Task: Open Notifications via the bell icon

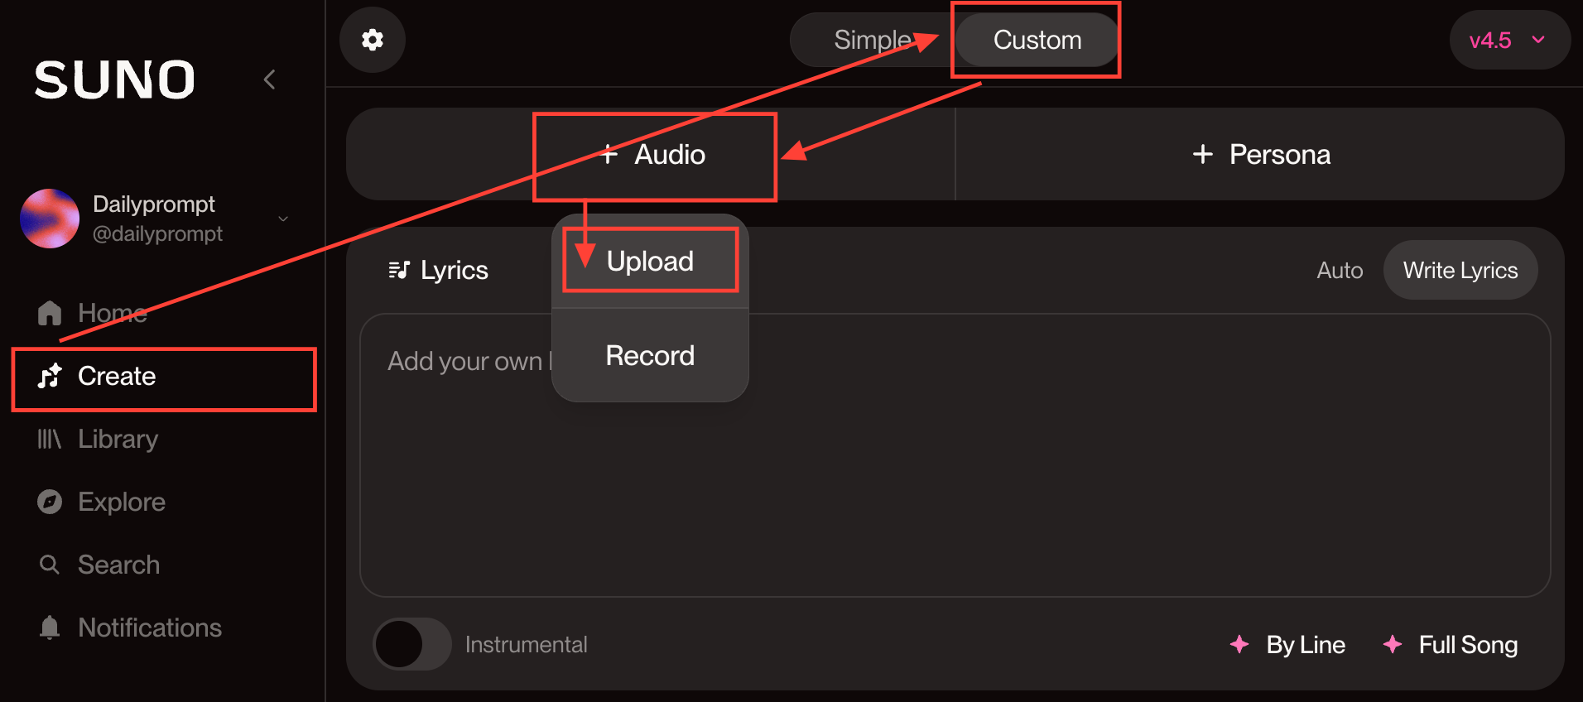Action: pos(50,627)
